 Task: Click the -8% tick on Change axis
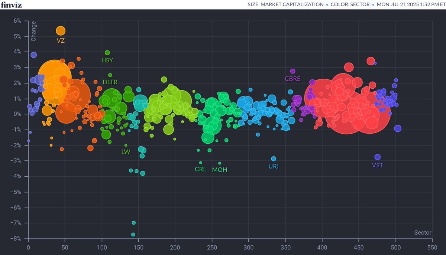[x=16, y=238]
